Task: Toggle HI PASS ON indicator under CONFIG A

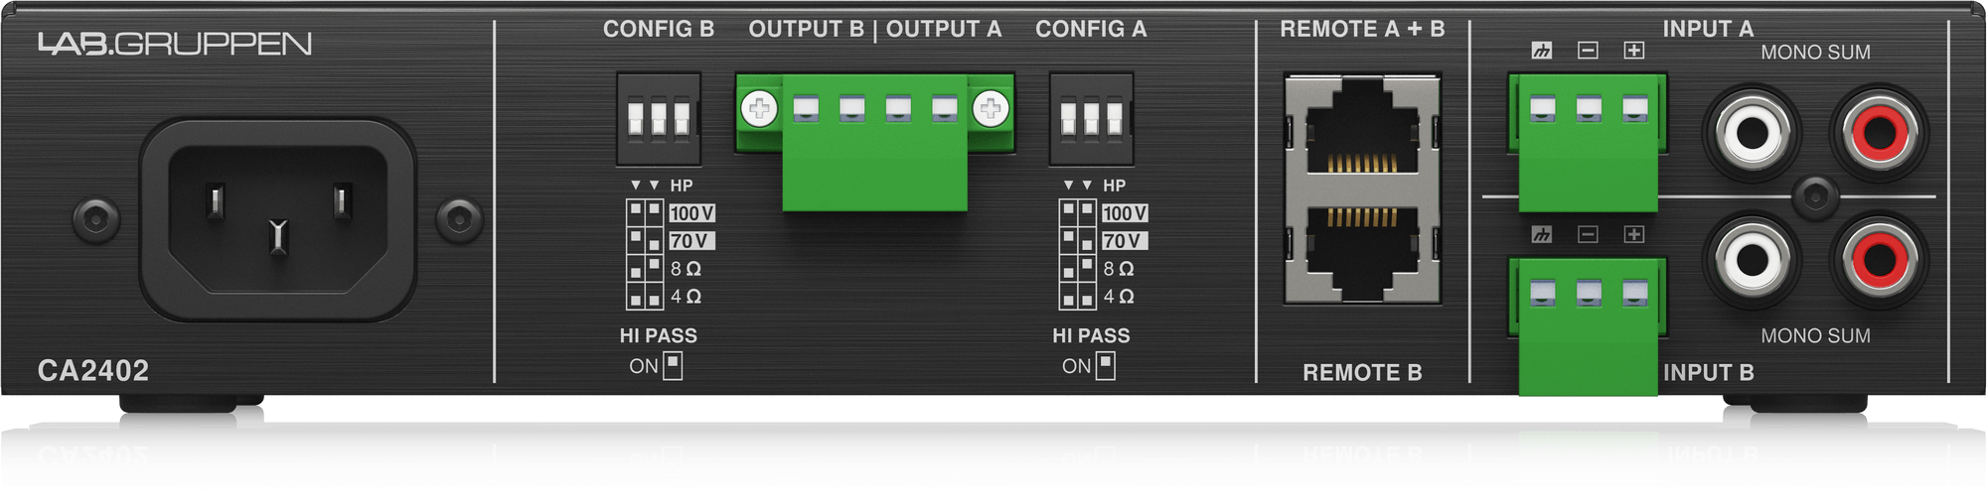Action: coord(1106,365)
